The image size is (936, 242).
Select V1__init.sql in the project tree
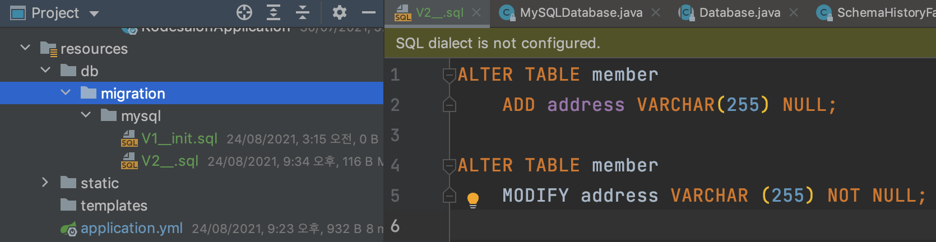179,138
